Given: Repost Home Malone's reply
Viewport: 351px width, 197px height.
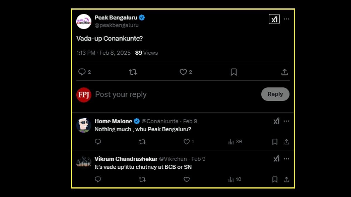Looking at the screenshot, I should click(142, 142).
